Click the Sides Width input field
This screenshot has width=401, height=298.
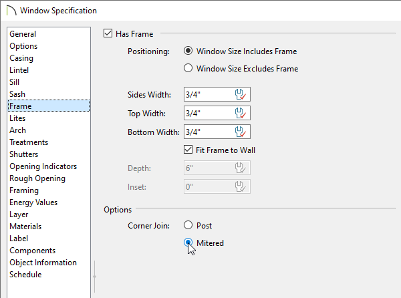pos(217,94)
